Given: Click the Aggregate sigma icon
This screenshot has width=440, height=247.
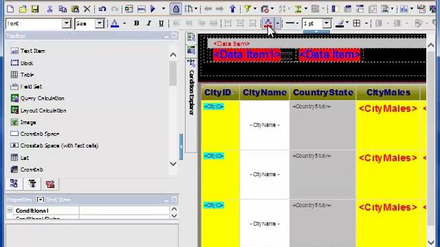Looking at the screenshot, I should pyautogui.click(x=298, y=9).
